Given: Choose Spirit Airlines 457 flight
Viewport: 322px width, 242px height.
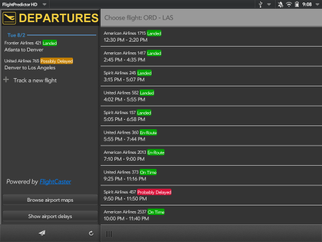Looking at the screenshot, I should click(211, 195).
